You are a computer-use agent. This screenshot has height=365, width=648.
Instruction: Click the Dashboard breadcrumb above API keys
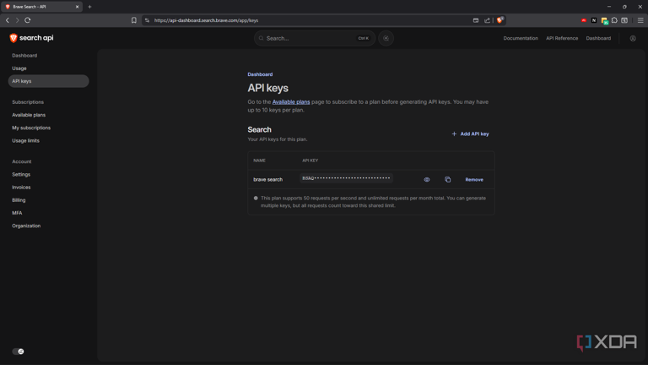point(260,74)
